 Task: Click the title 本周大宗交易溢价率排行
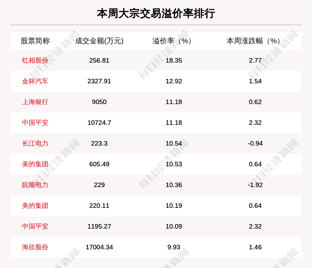[156, 13]
